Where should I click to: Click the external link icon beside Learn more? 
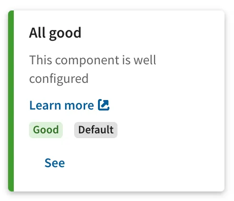[104, 105]
